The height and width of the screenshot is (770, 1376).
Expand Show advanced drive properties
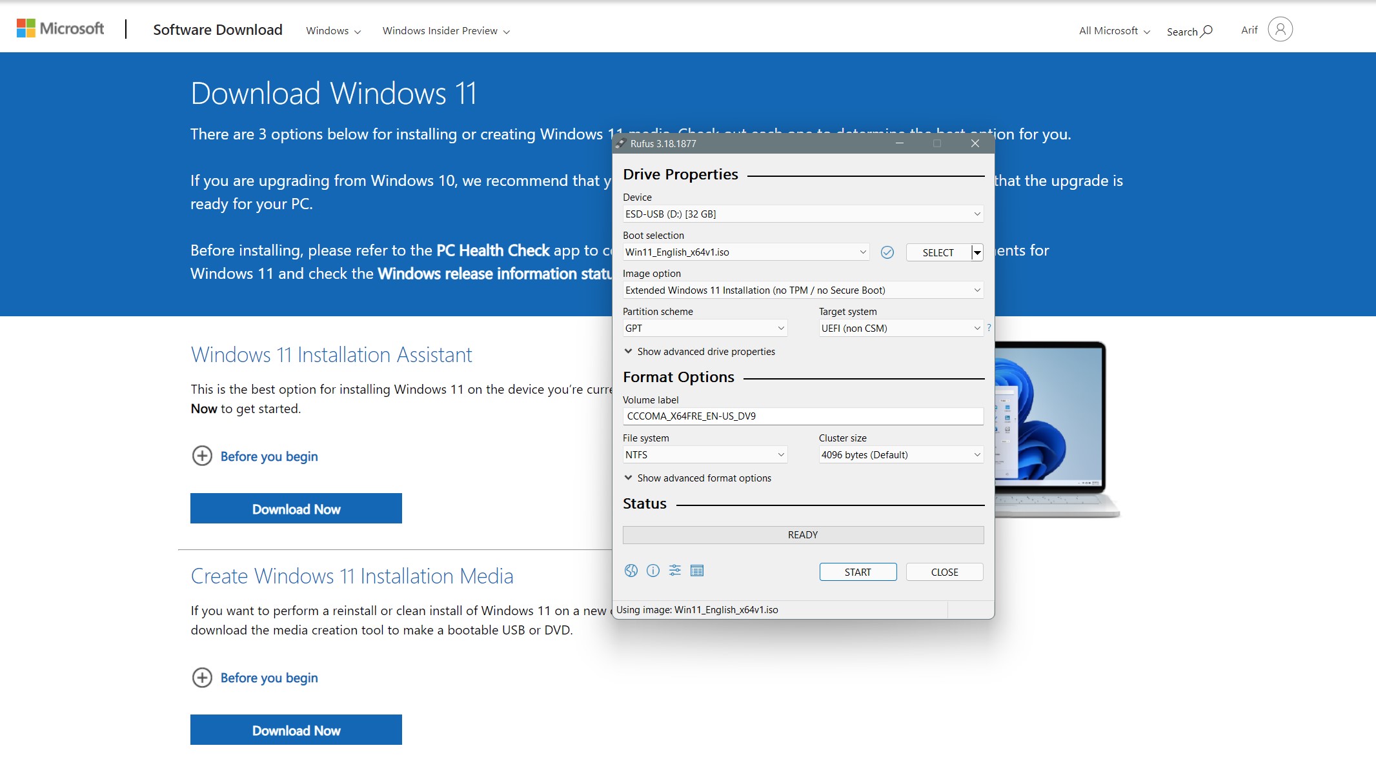tap(698, 350)
